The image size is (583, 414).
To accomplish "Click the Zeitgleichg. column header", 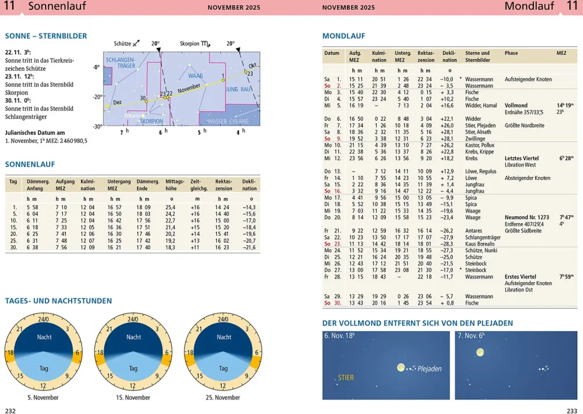I will [199, 185].
